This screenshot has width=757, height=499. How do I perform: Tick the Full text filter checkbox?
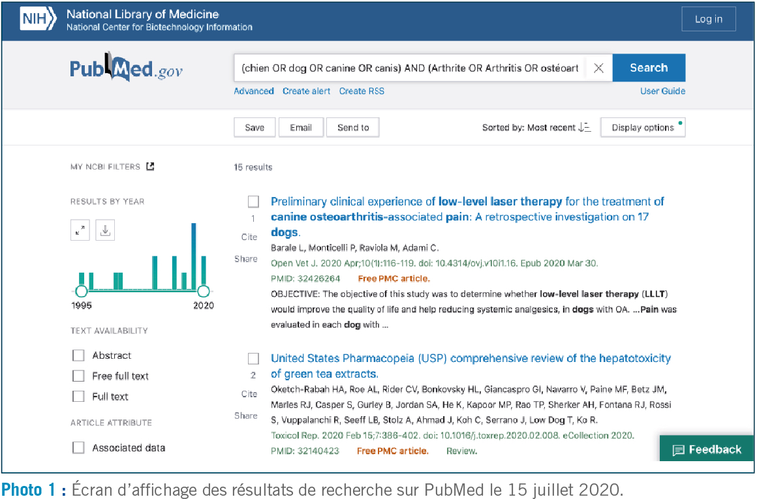pyautogui.click(x=78, y=396)
